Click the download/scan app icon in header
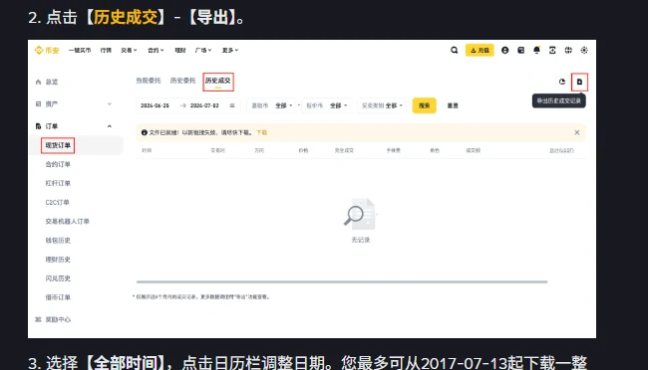648x370 pixels. click(x=552, y=50)
